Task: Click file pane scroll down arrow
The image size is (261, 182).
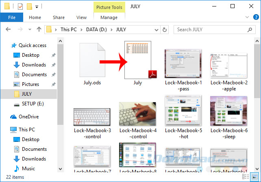Action: click(257, 169)
